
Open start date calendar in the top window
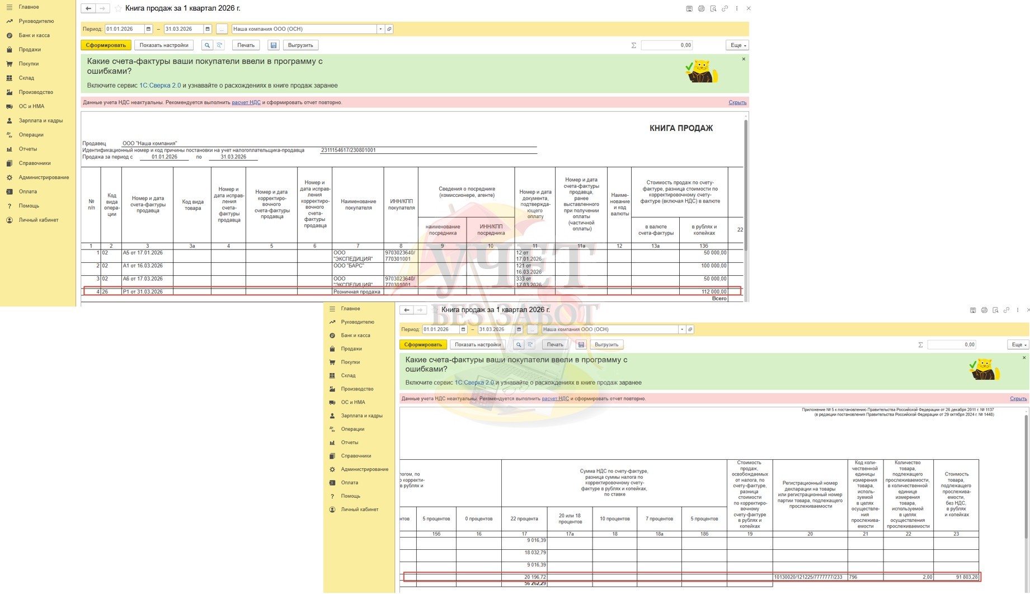click(x=148, y=29)
